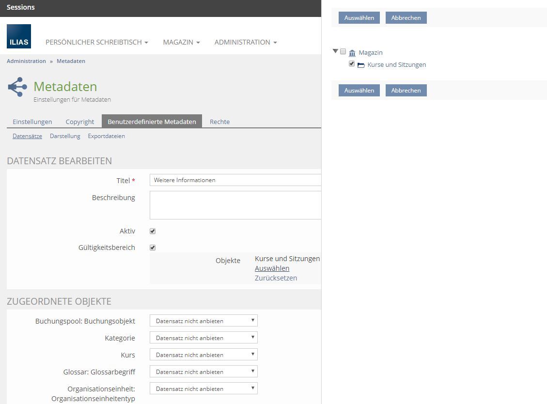
Task: Switch to the Copyright tab
Action: pos(80,122)
